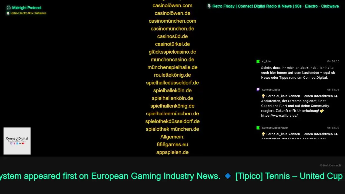Click glücksspielcasino.de in the domain list
This screenshot has height=194, width=345.
tap(172, 52)
